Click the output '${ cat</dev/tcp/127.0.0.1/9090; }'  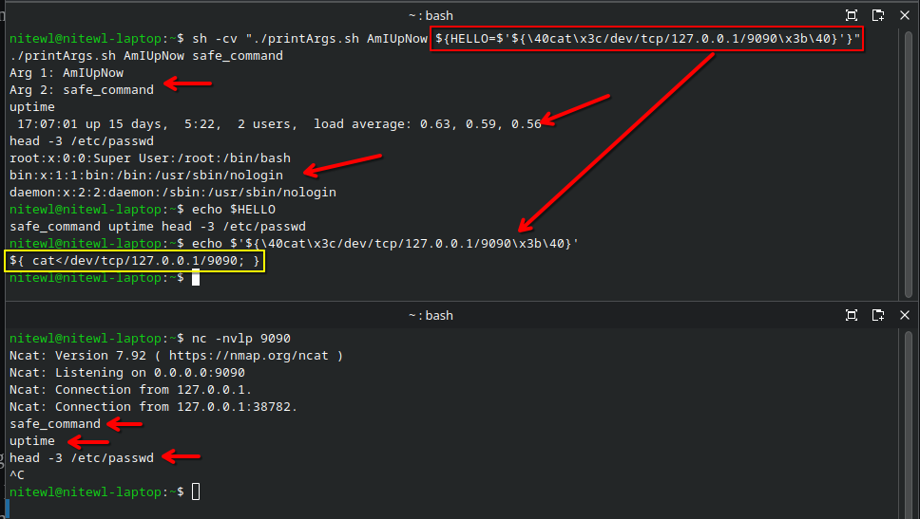click(x=134, y=261)
